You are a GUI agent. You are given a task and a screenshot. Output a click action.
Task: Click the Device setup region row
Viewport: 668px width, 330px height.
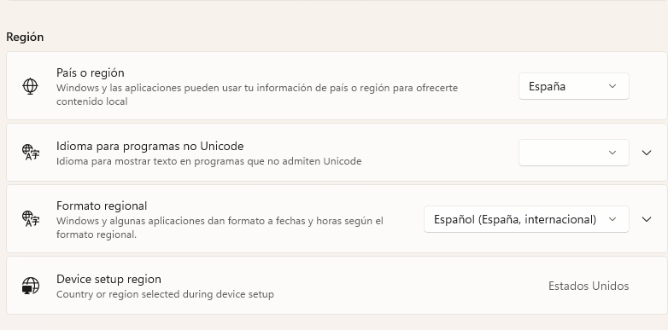coord(337,286)
